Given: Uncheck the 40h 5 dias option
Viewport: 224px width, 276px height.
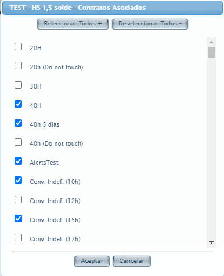Looking at the screenshot, I should [x=18, y=123].
